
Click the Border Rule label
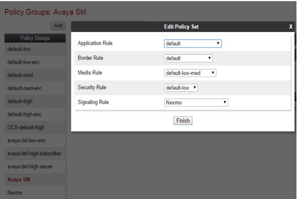tap(90, 58)
